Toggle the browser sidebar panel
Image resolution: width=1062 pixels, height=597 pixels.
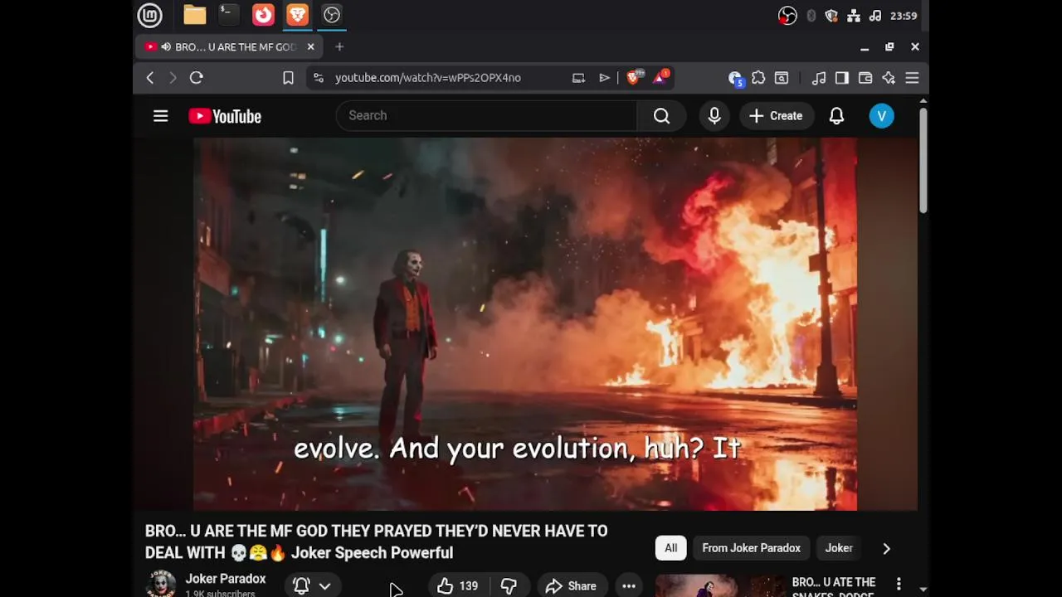point(842,78)
